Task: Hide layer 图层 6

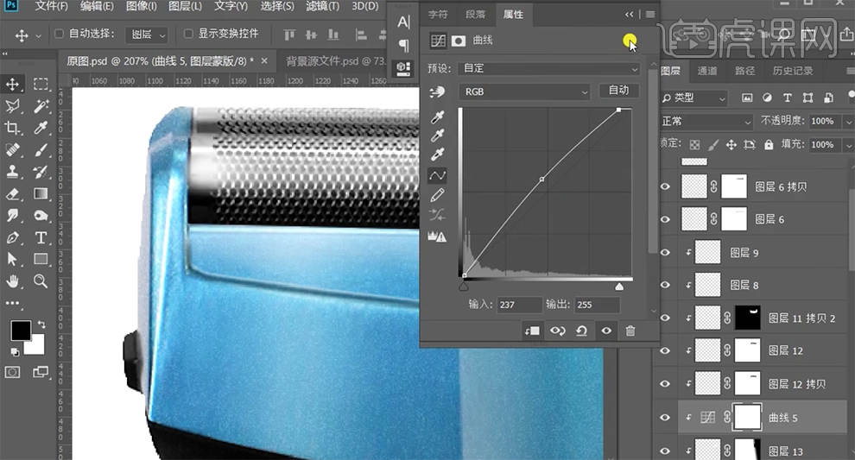Action: [x=665, y=220]
